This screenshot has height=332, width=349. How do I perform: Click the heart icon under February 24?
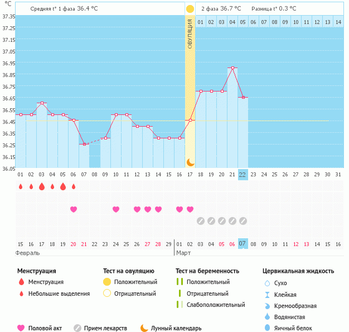(x=116, y=209)
